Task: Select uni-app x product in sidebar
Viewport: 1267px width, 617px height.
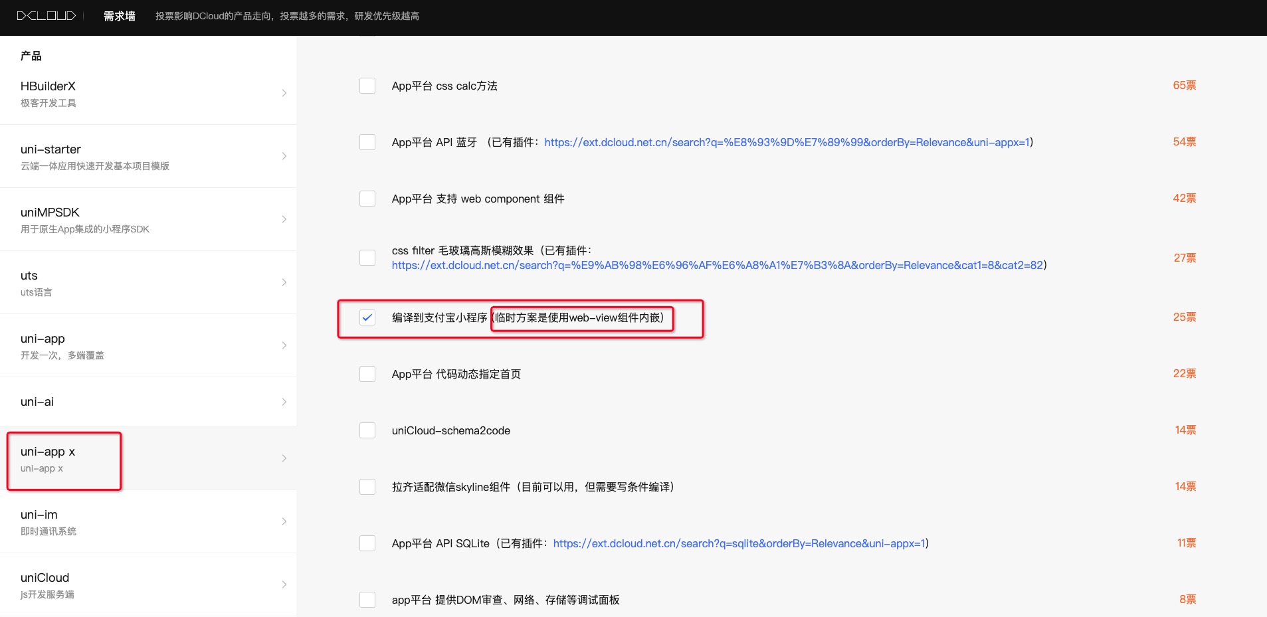Action: pyautogui.click(x=148, y=458)
